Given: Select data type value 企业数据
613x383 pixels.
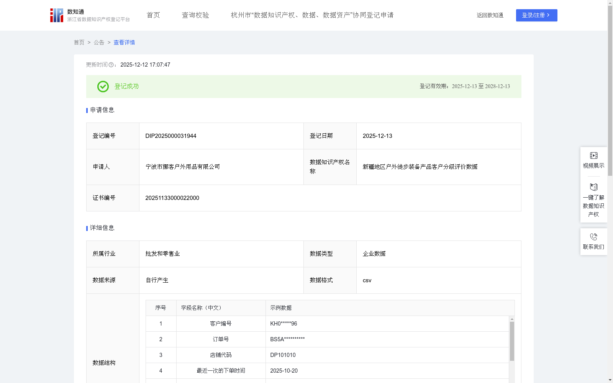Looking at the screenshot, I should pyautogui.click(x=374, y=254).
